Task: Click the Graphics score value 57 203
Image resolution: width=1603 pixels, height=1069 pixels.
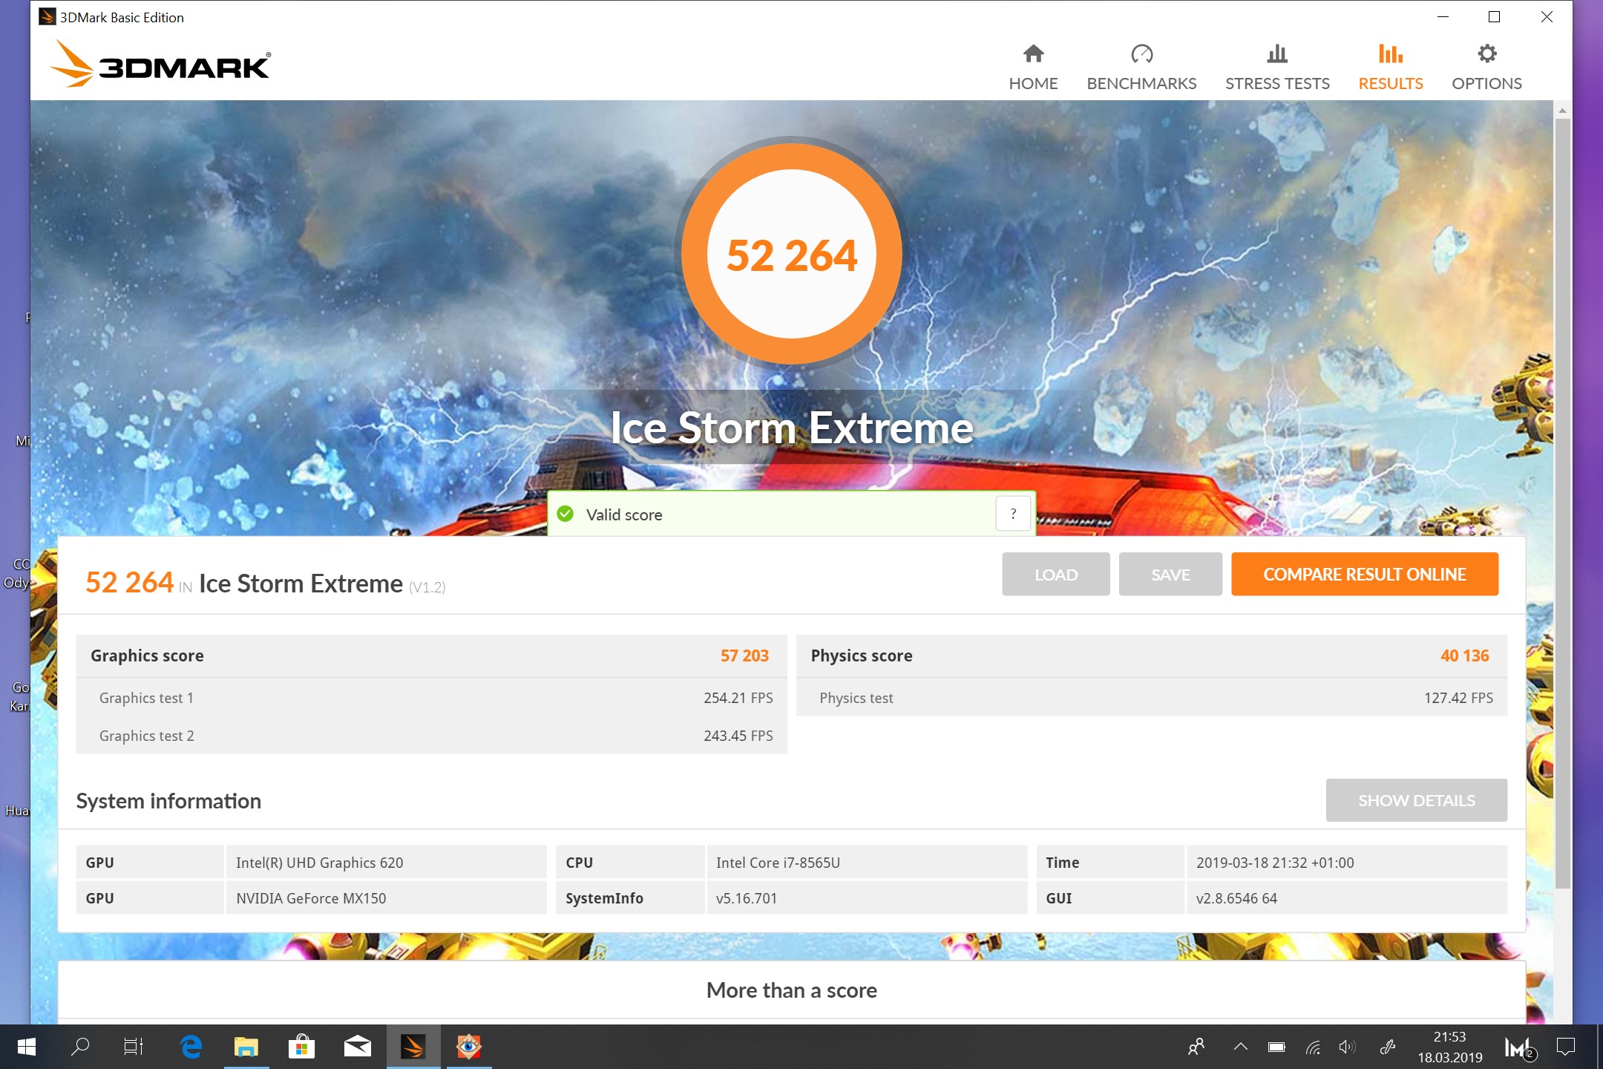Action: (x=744, y=656)
